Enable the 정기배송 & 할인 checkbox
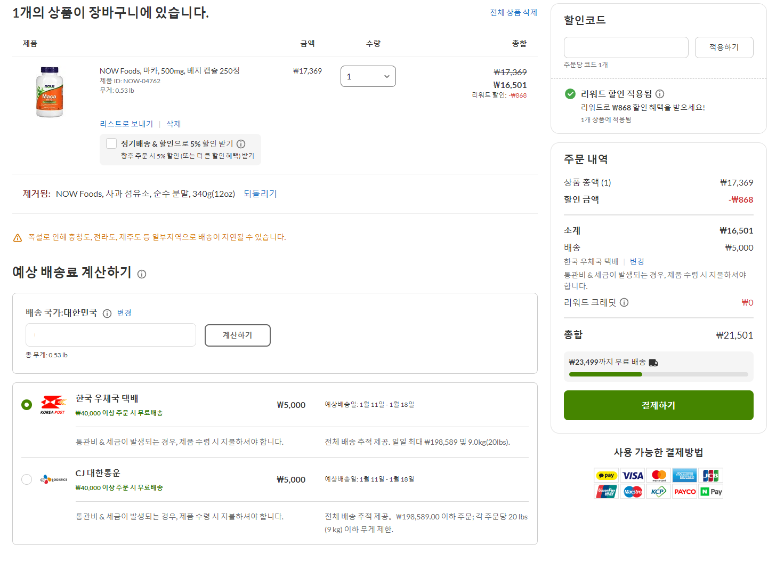776x561 pixels. 111,143
